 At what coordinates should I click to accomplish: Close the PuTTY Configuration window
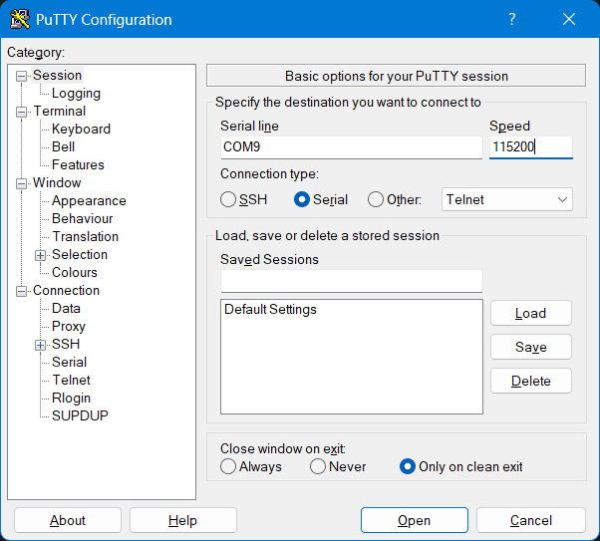coord(569,19)
